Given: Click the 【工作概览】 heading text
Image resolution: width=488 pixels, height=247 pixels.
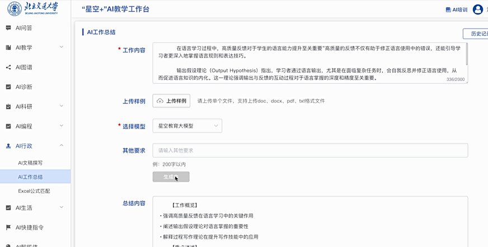Looking at the screenshot, I should [x=185, y=206].
